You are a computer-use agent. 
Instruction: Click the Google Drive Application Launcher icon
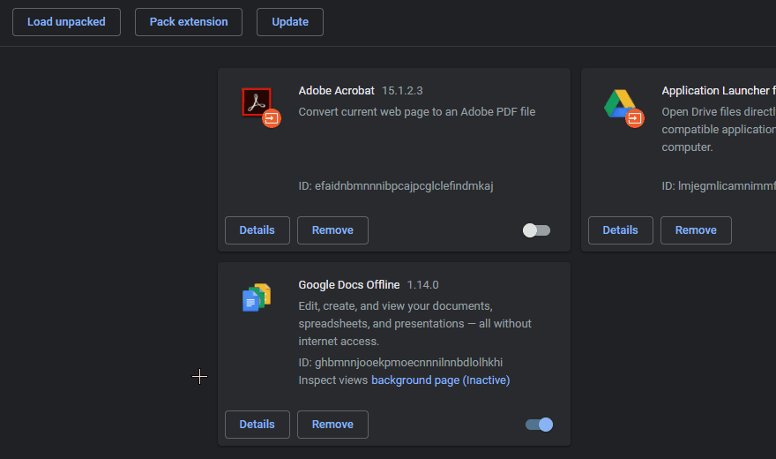620,103
